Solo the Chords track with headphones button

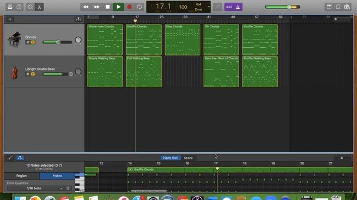click(x=33, y=42)
